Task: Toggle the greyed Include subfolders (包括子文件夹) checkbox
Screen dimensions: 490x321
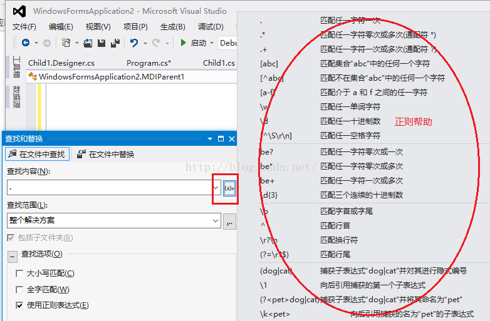Action: [x=11, y=238]
